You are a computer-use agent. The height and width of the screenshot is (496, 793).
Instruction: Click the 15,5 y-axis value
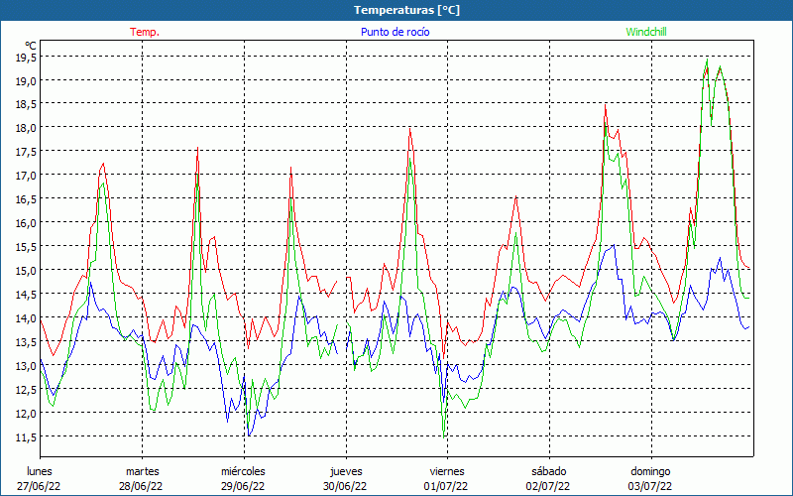click(26, 246)
